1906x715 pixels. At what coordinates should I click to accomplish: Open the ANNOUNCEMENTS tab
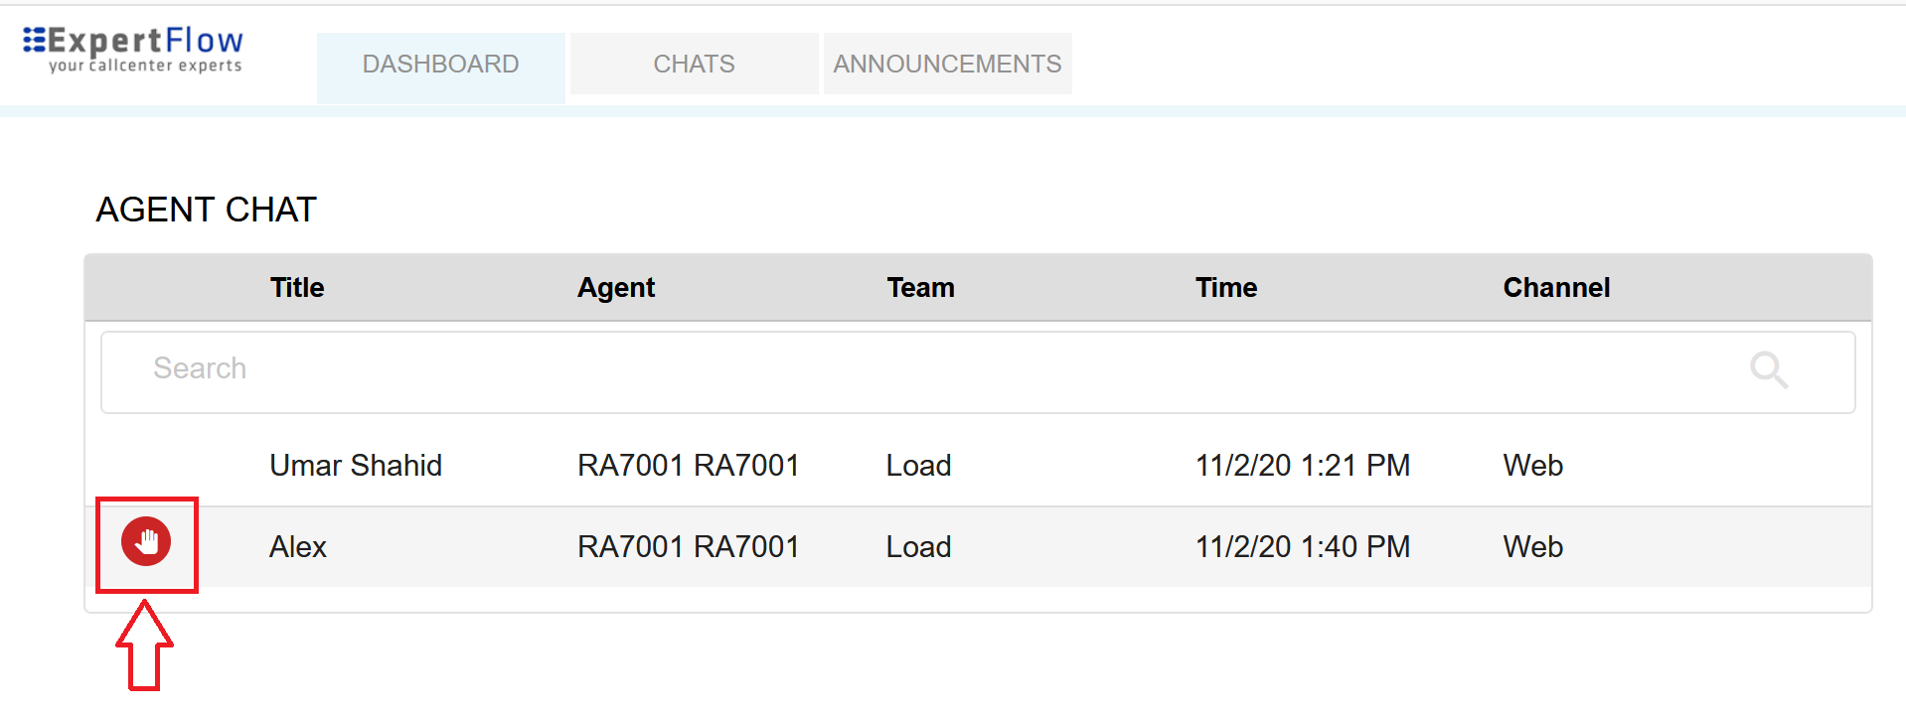coord(946,63)
